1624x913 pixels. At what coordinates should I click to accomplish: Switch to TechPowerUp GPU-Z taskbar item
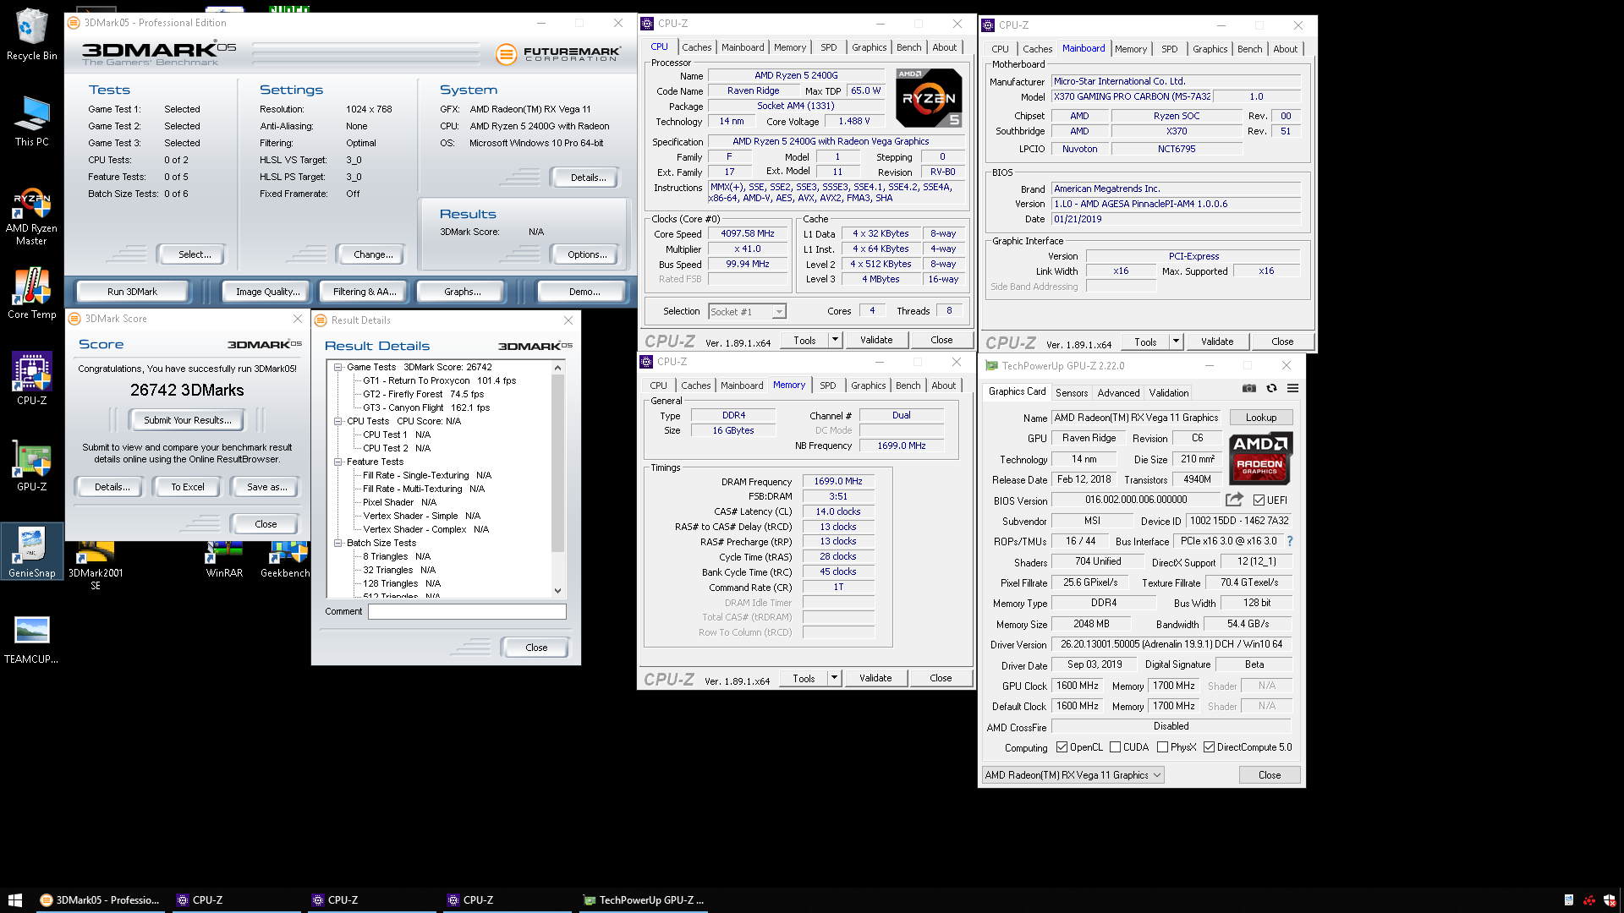tap(644, 900)
